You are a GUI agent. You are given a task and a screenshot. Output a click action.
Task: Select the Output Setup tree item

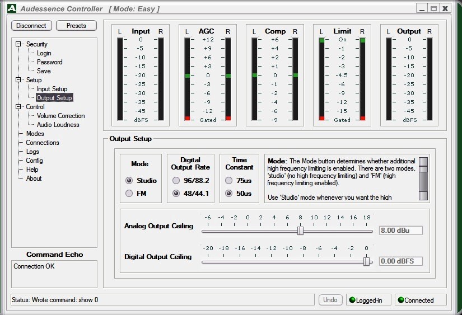[x=54, y=98]
